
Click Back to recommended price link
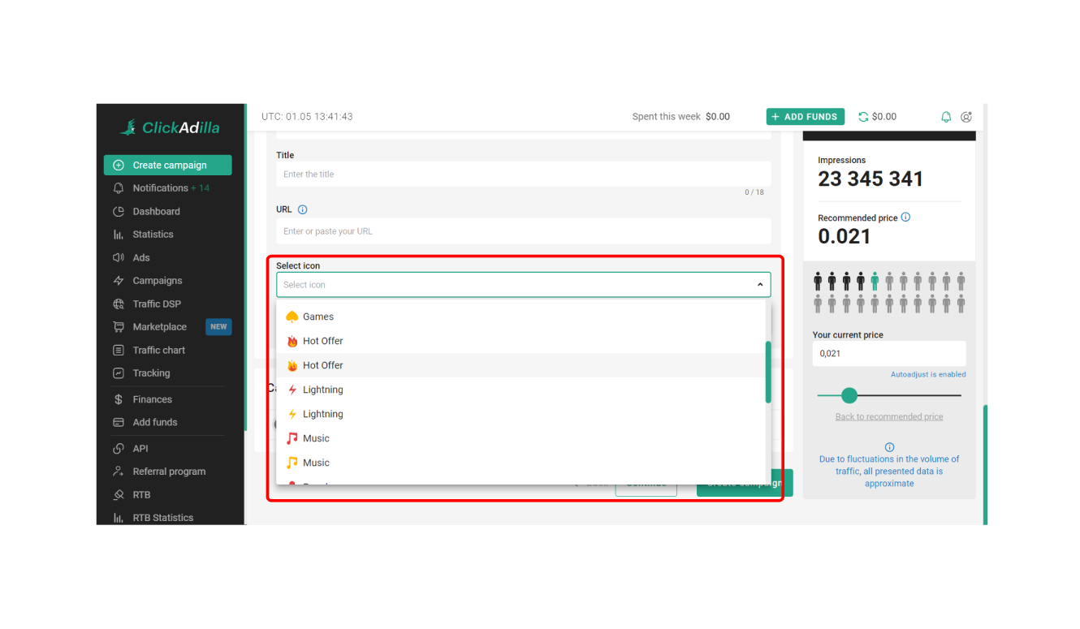[889, 417]
